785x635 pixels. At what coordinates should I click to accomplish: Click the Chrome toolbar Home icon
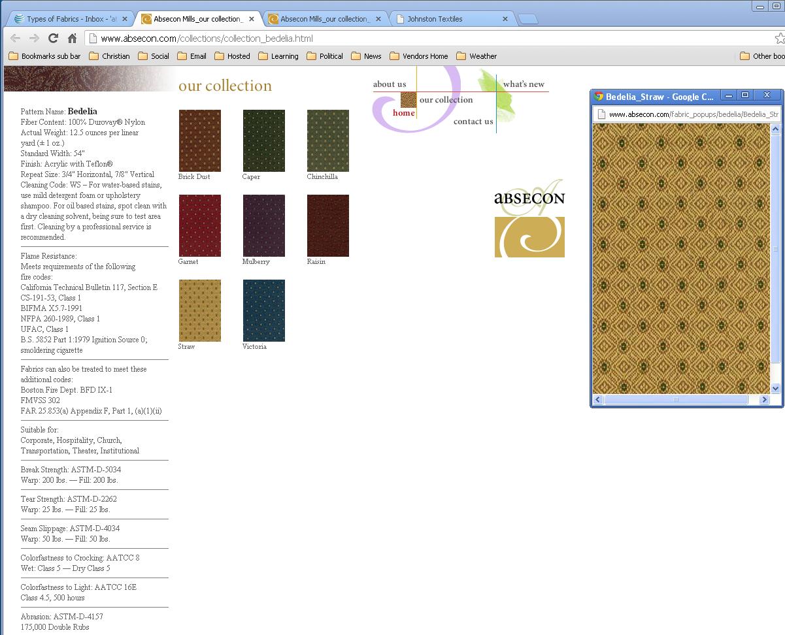pos(72,39)
